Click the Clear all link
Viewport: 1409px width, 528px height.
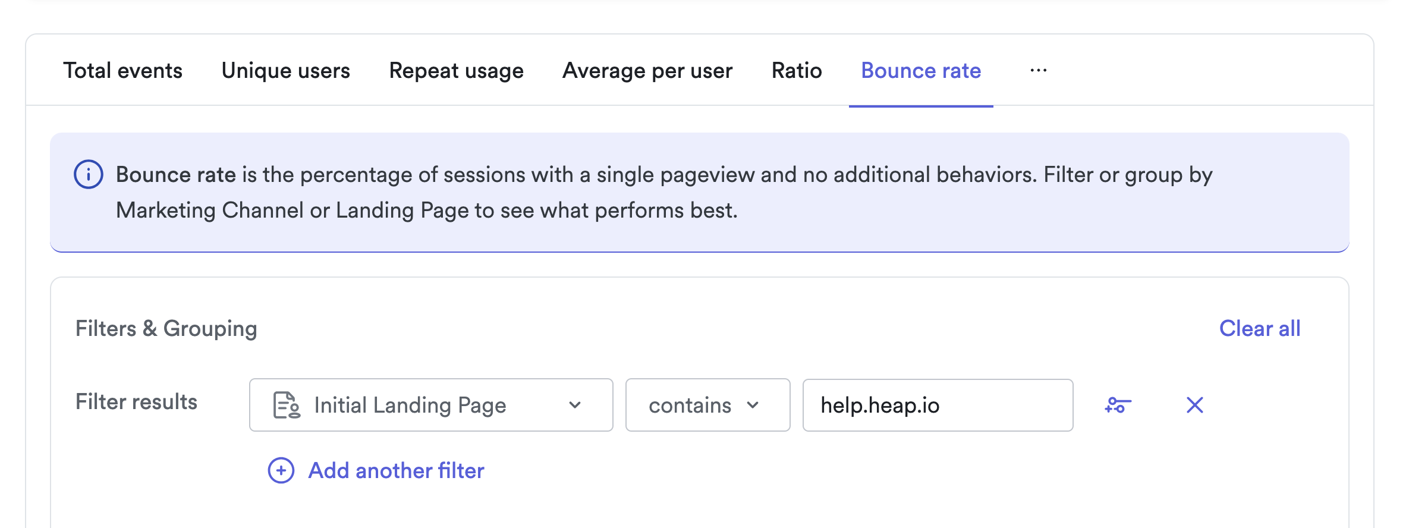coord(1259,329)
